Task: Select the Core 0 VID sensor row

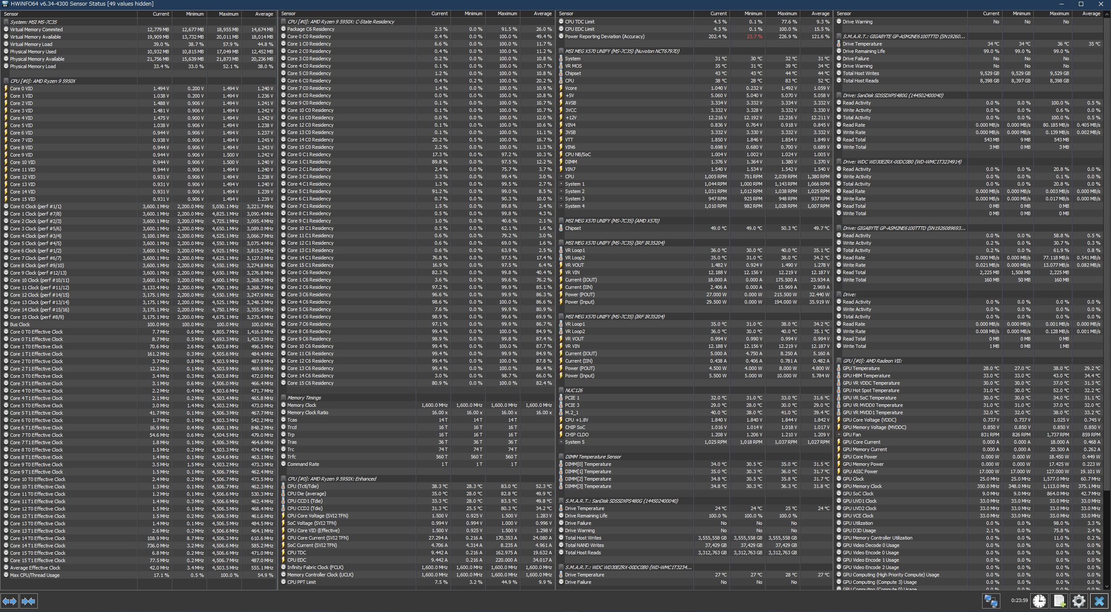Action: (21, 88)
